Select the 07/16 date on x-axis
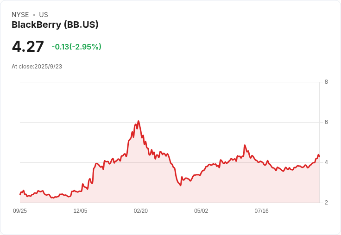This screenshot has width=341, height=235. (x=261, y=211)
